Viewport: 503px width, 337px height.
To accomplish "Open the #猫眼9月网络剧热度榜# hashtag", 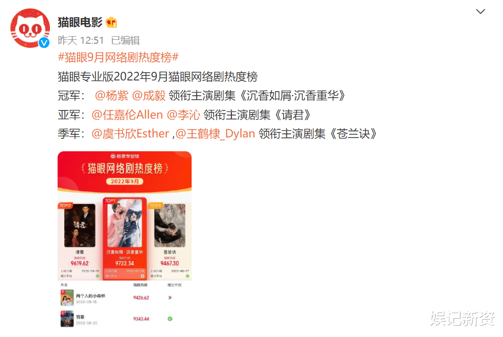I will [118, 58].
